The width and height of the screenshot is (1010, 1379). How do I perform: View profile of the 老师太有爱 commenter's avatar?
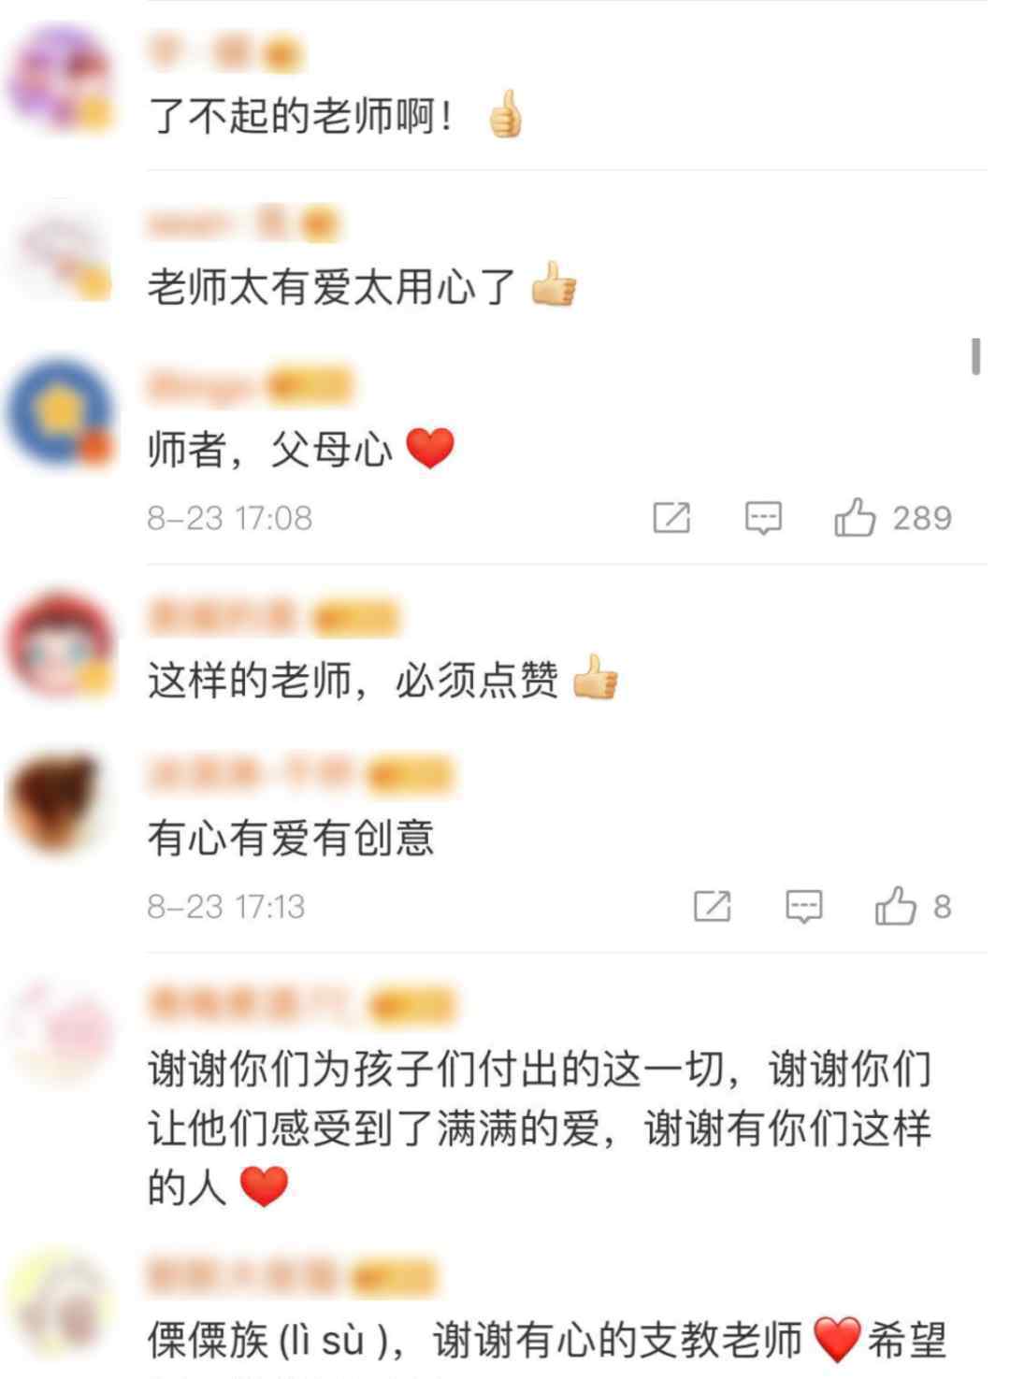[60, 249]
